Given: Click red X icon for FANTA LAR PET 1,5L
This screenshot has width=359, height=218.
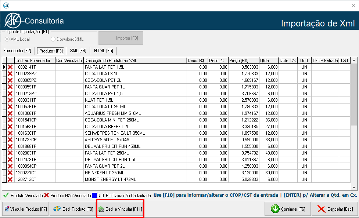Looking at the screenshot, I should click(10, 67).
